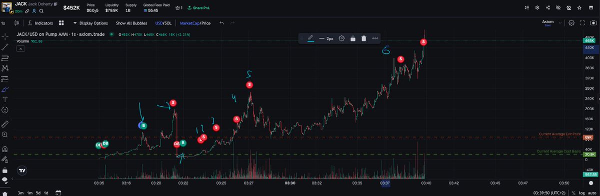Click the JACK token avatar thumbnail
The height and width of the screenshot is (196, 600).
coord(7,7)
